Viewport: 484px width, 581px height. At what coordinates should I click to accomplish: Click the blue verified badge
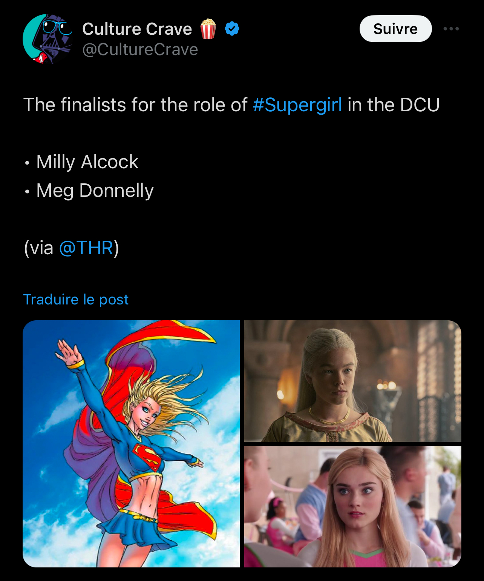[232, 29]
